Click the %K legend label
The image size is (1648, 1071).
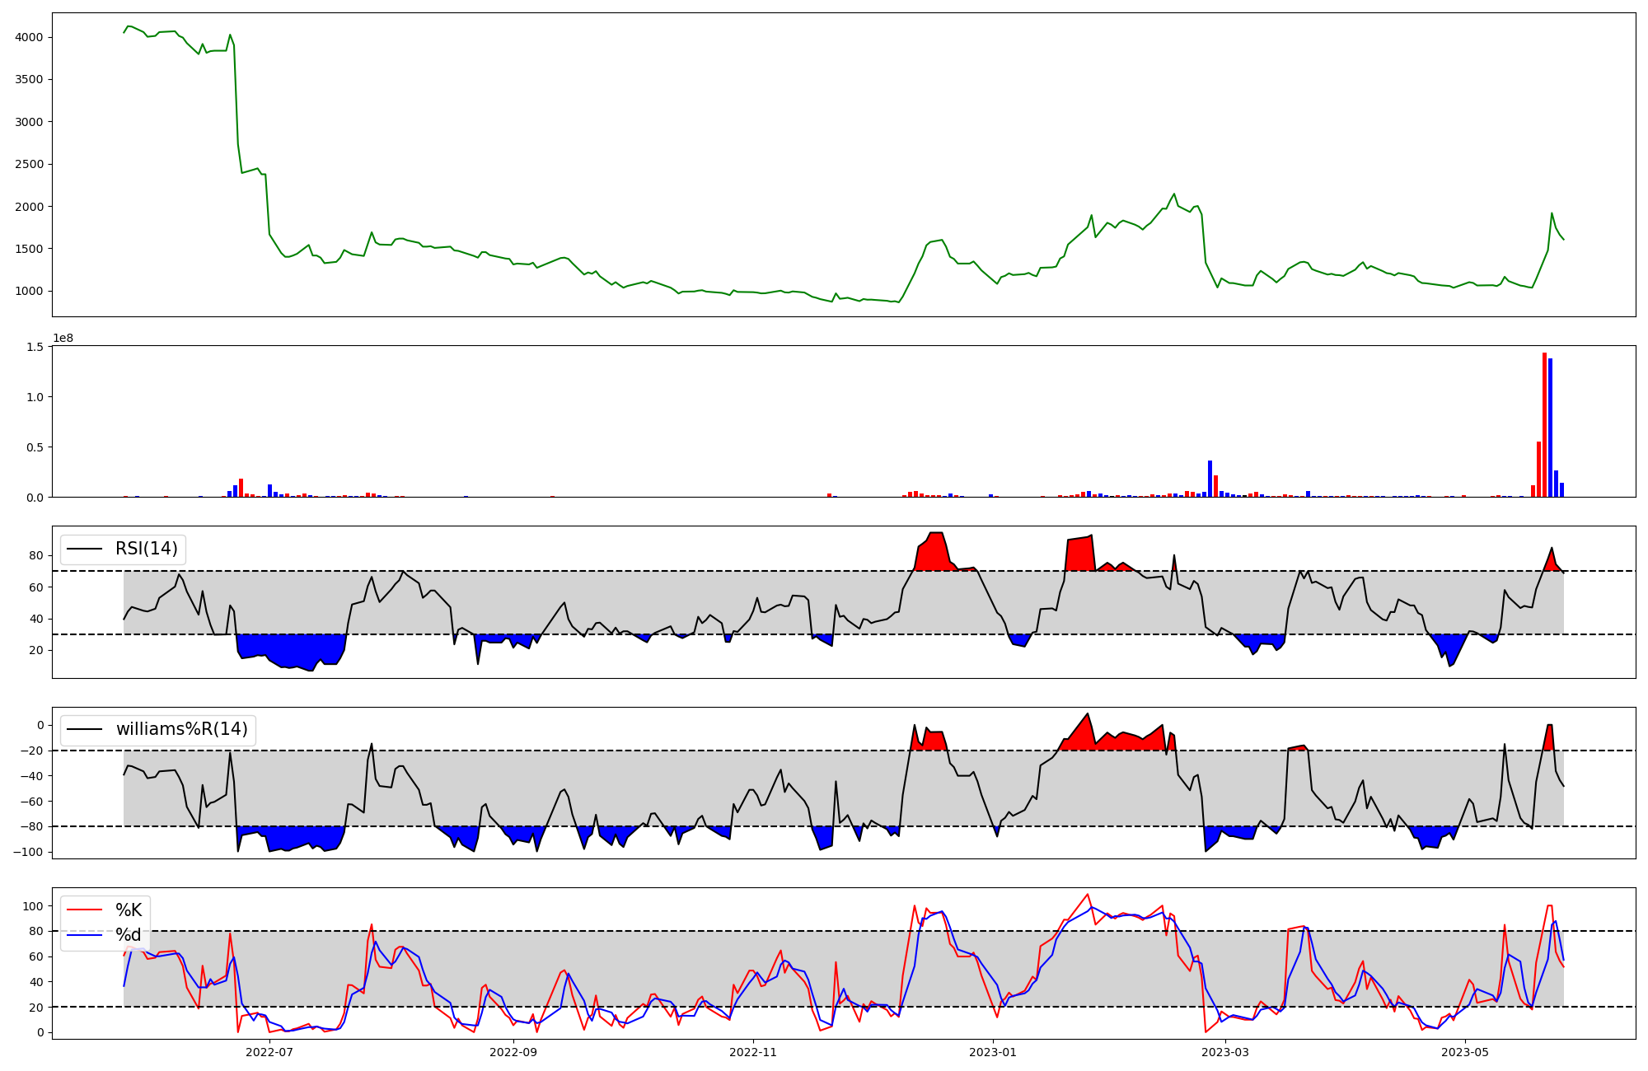click(129, 910)
